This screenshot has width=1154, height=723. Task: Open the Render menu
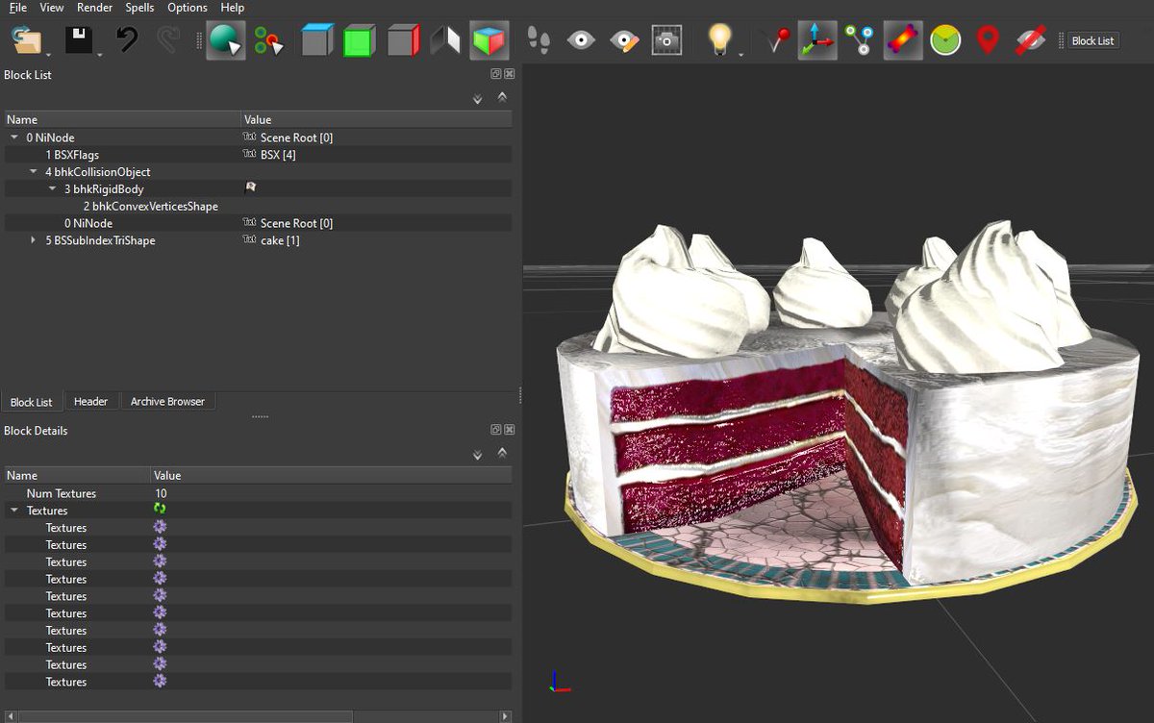coord(95,8)
